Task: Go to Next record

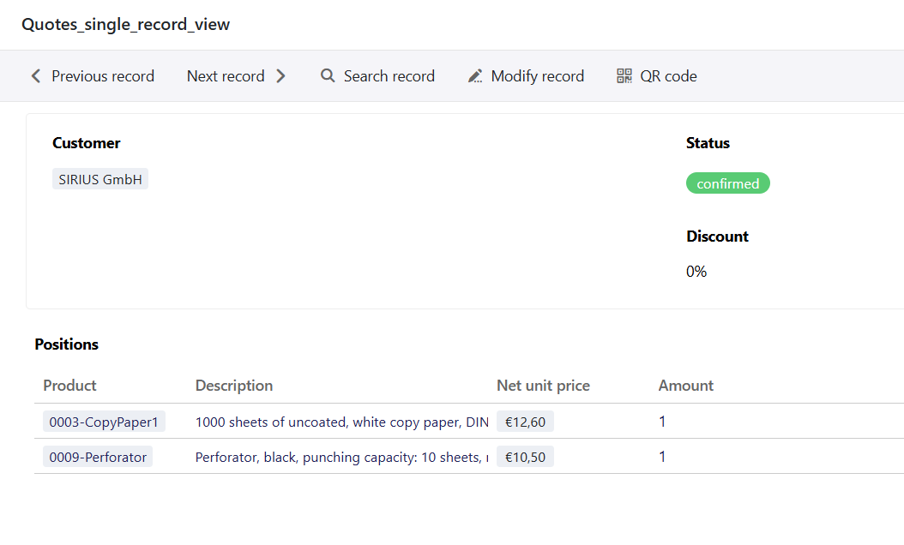Action: point(226,76)
